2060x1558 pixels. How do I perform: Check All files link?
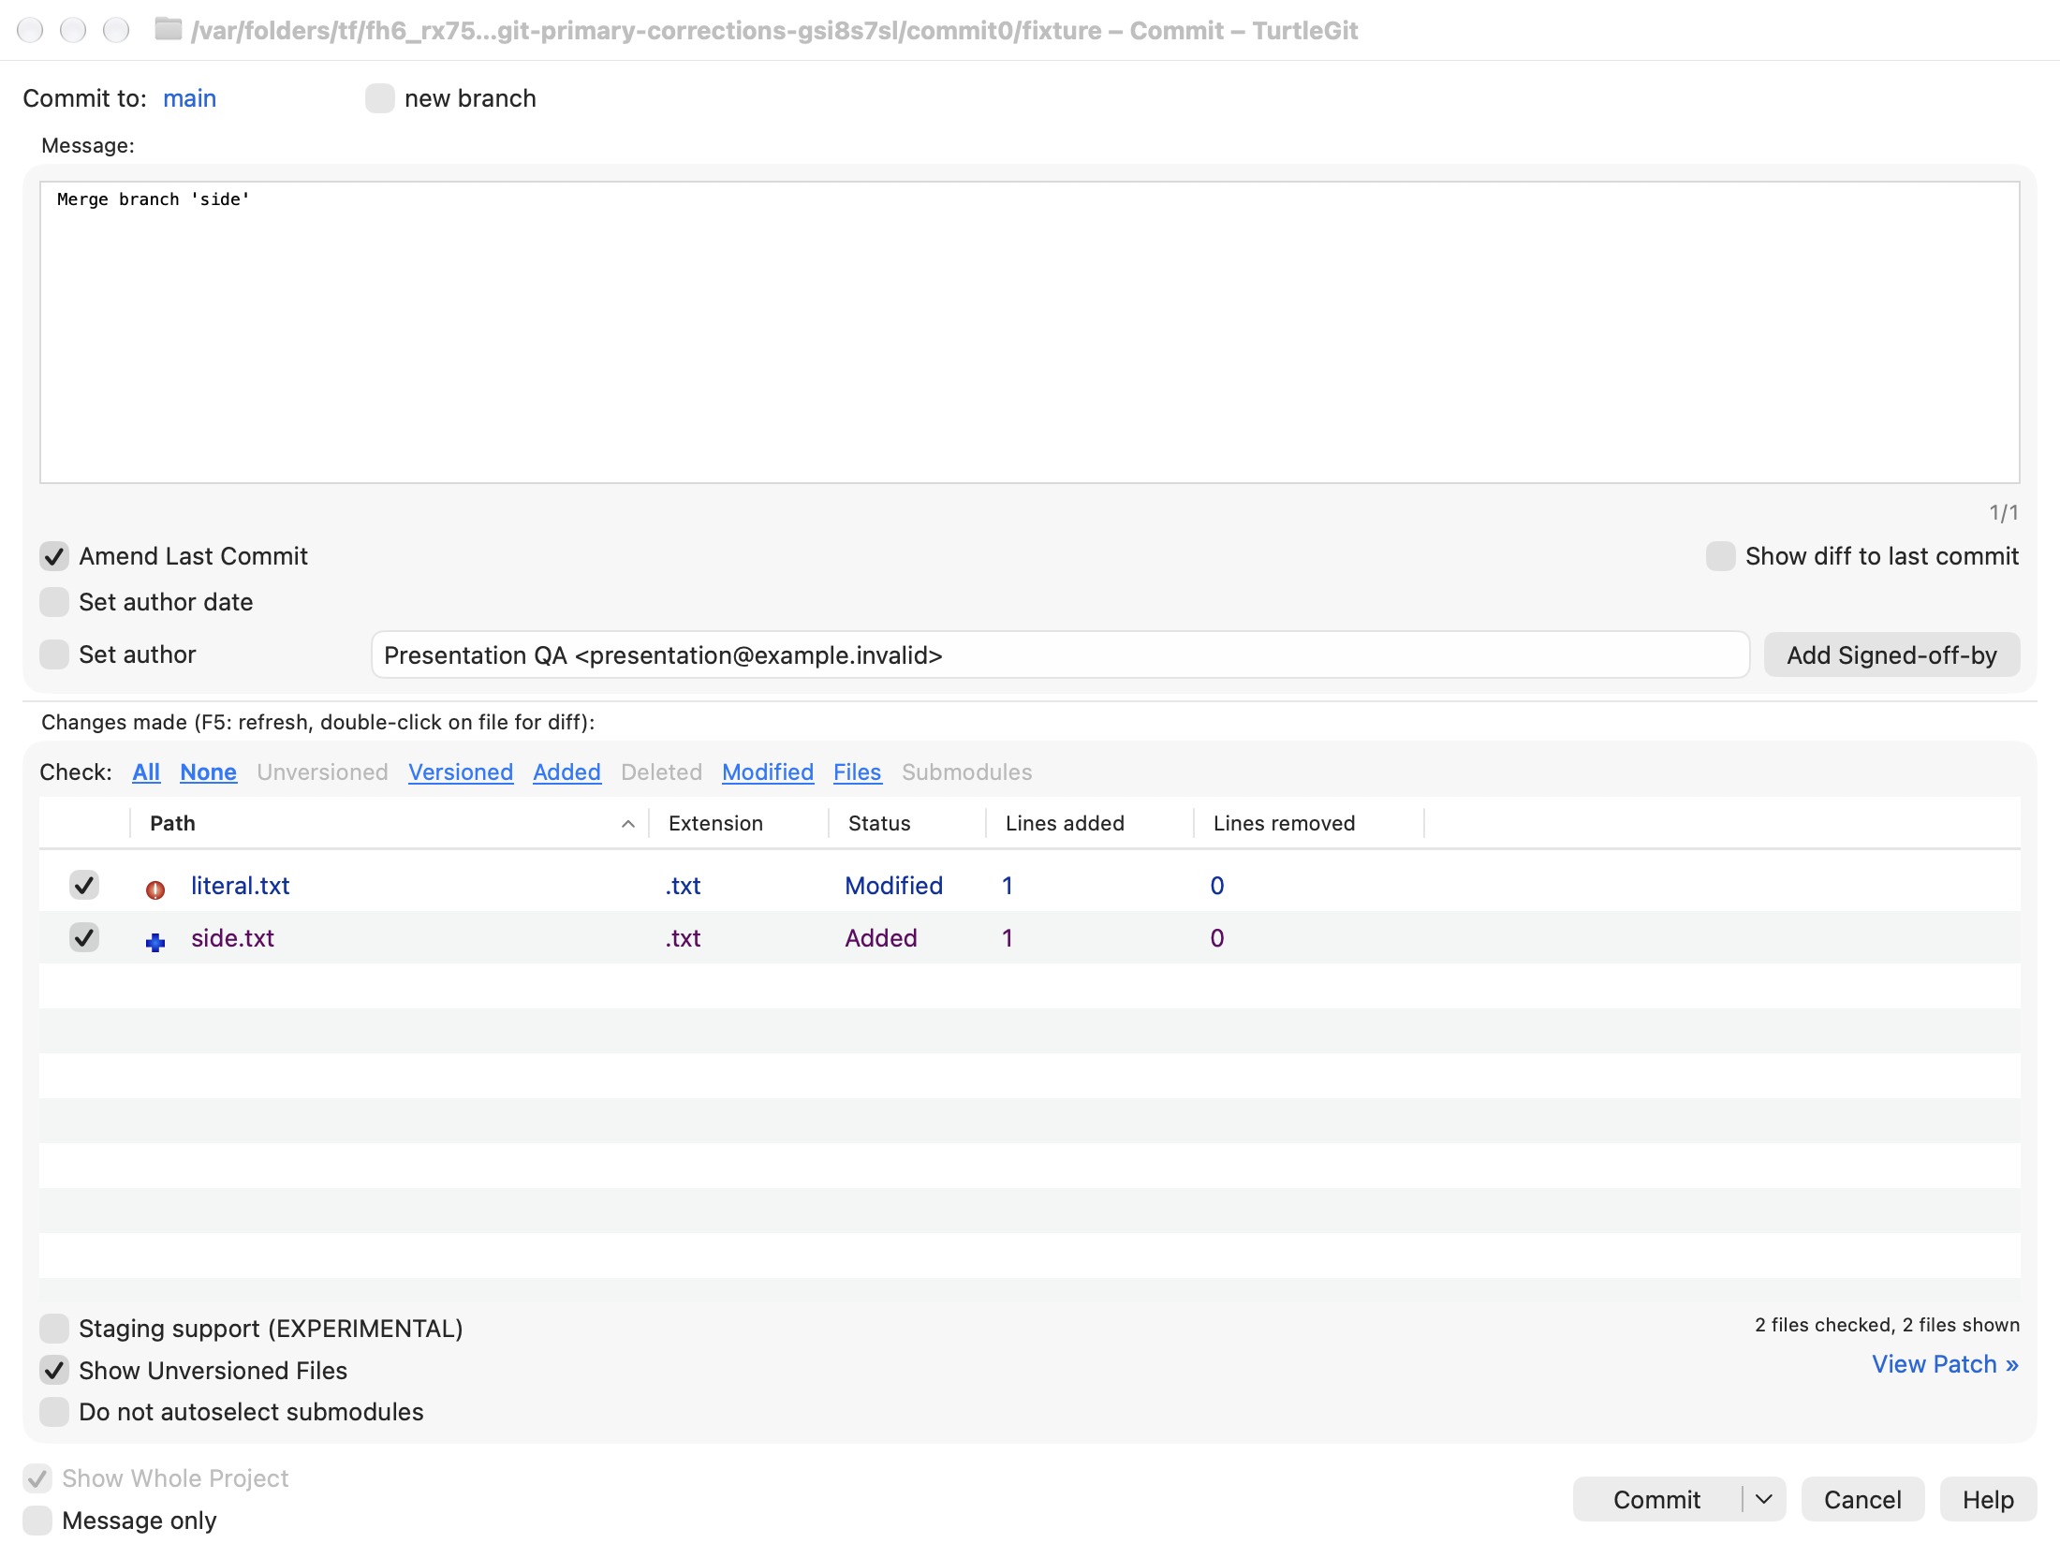tap(146, 772)
